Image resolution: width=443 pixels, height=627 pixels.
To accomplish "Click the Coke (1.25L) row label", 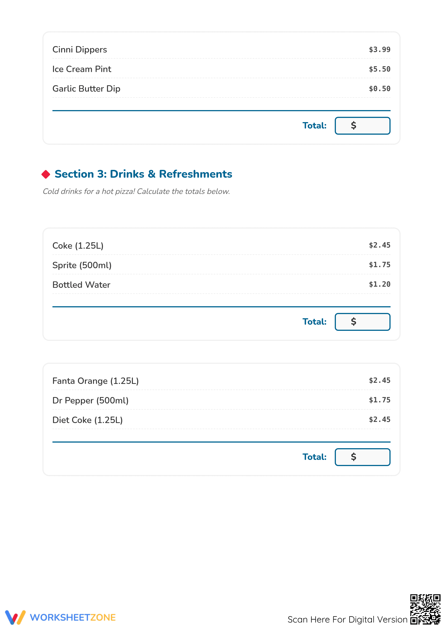I will point(78,246).
